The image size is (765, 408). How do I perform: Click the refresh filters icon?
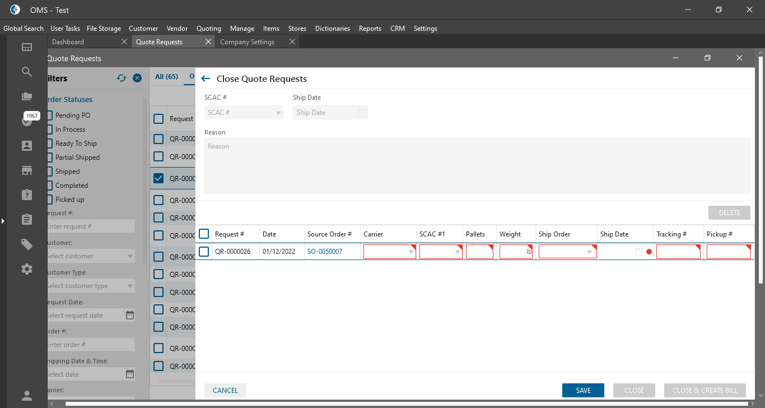pyautogui.click(x=122, y=78)
